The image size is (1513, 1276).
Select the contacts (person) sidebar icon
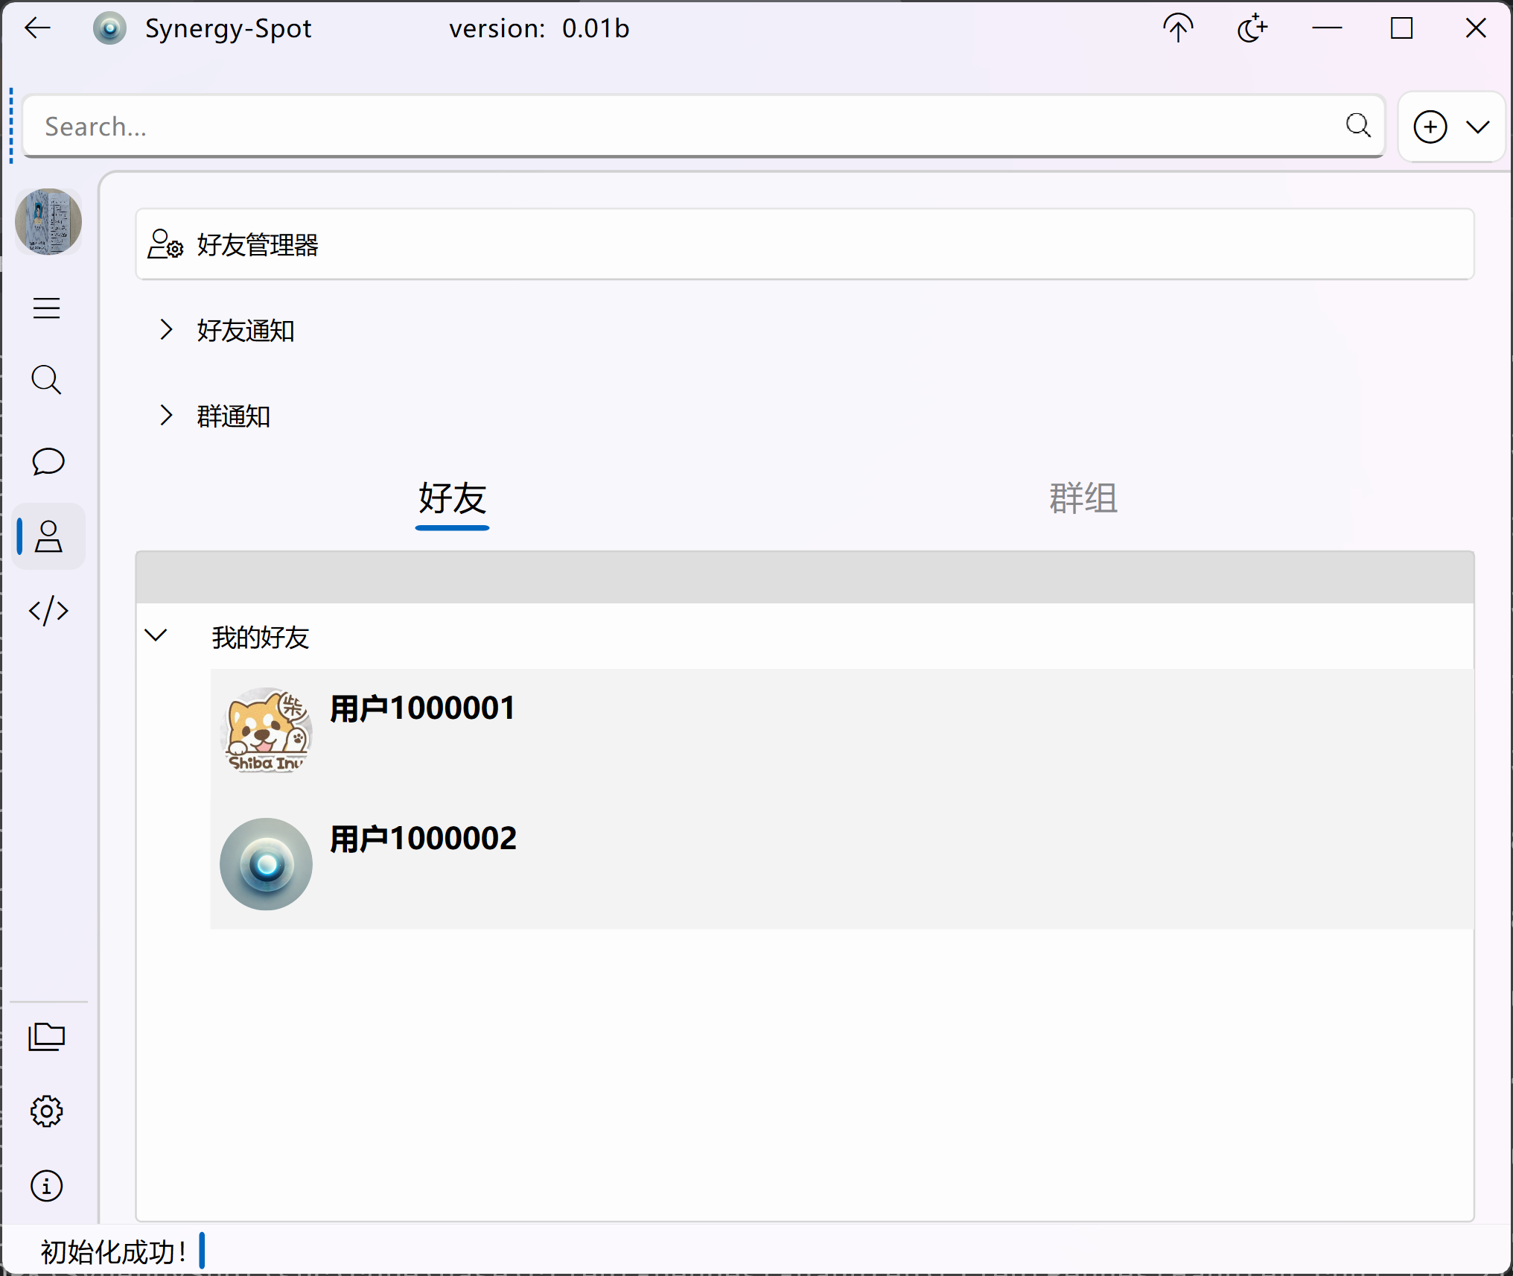[47, 536]
